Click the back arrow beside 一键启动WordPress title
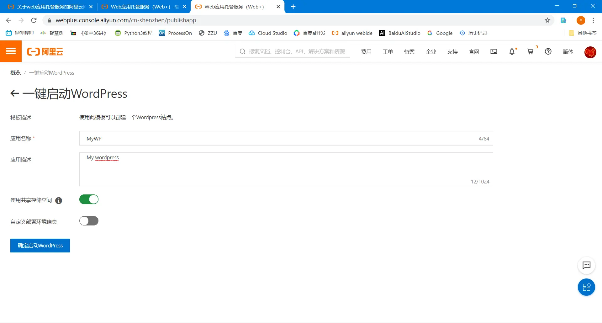602x323 pixels. 15,93
